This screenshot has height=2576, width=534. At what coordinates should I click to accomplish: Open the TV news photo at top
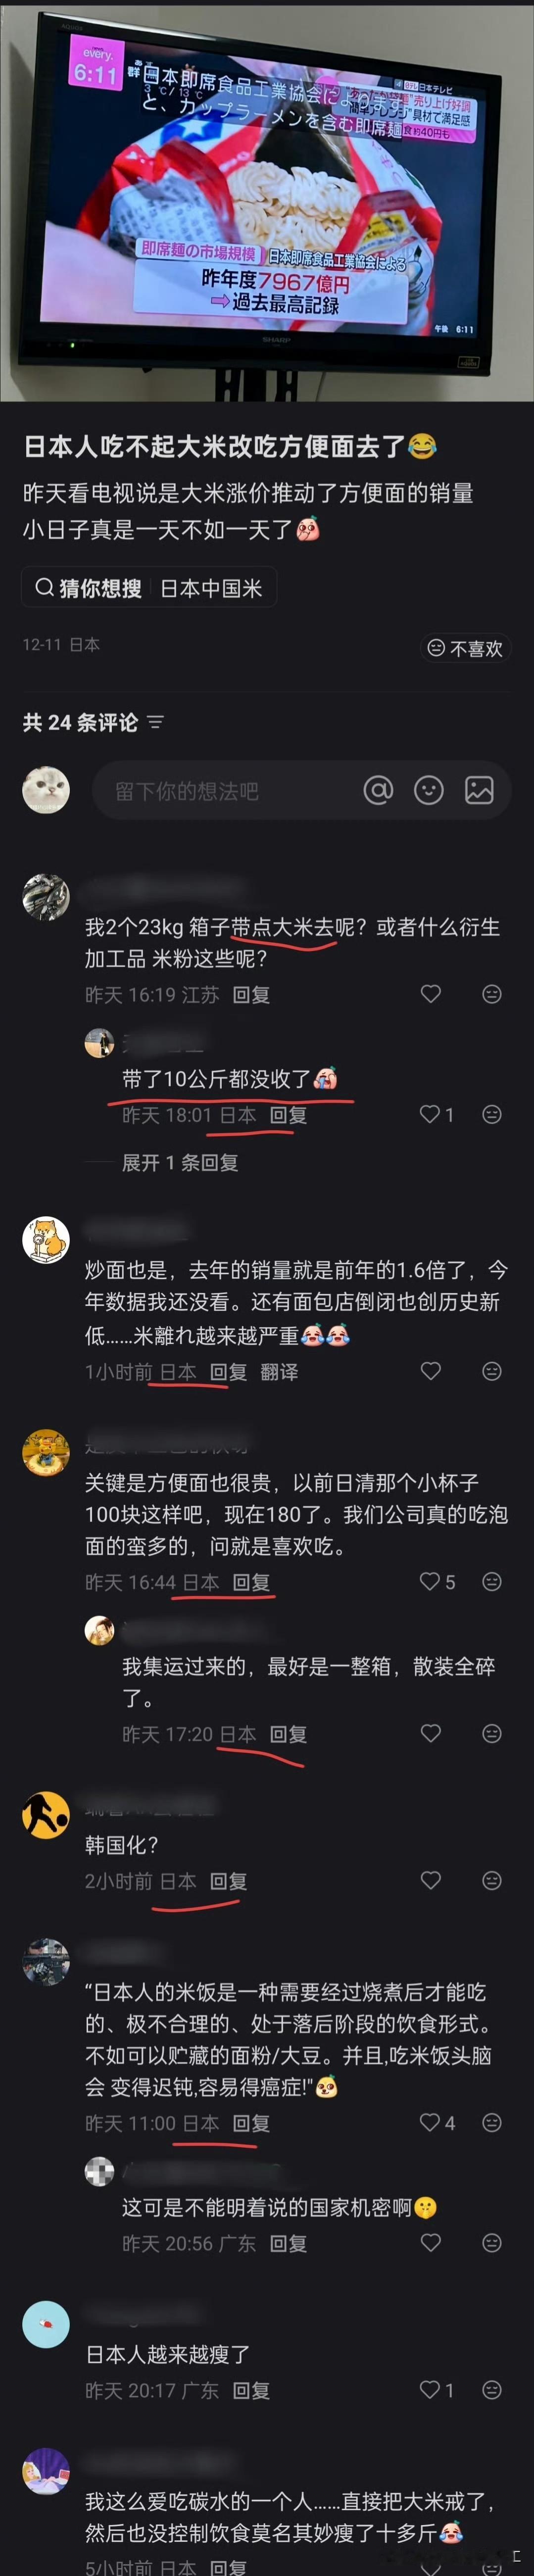click(267, 200)
